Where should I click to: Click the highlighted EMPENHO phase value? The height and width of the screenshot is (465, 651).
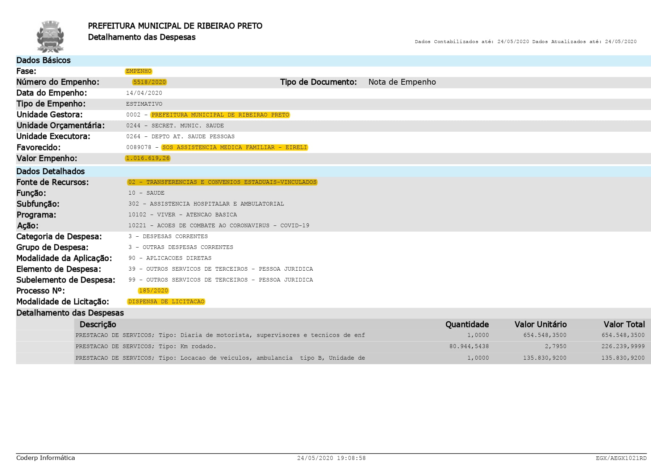[x=138, y=71]
